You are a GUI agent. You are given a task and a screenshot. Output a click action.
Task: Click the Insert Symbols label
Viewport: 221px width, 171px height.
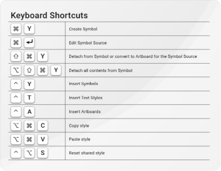coord(83,84)
